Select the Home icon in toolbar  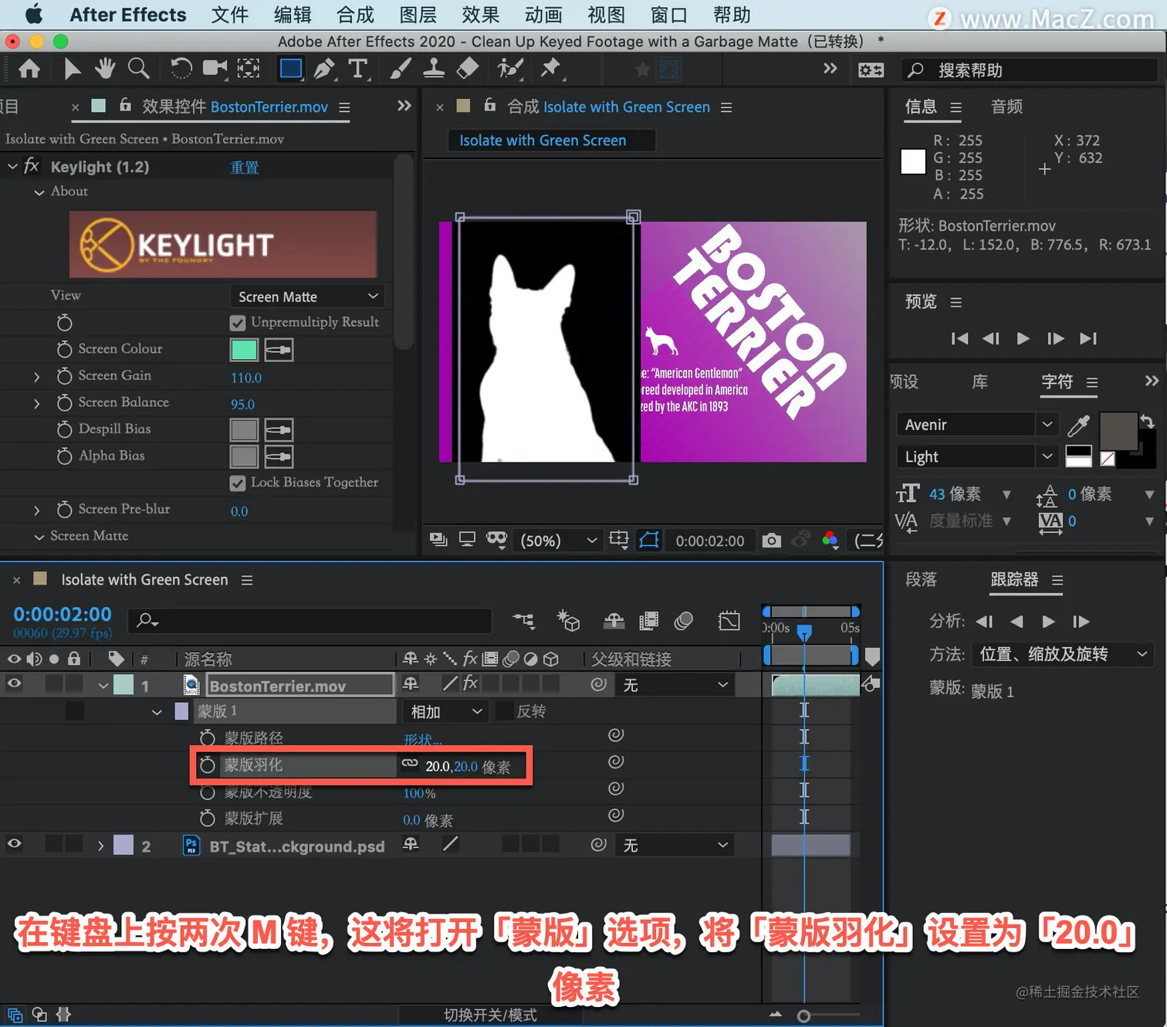29,69
